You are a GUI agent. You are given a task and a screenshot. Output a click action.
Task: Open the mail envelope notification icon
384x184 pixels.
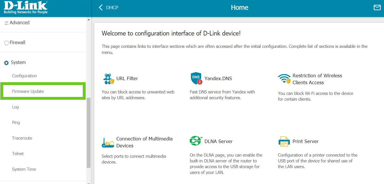tap(377, 7)
